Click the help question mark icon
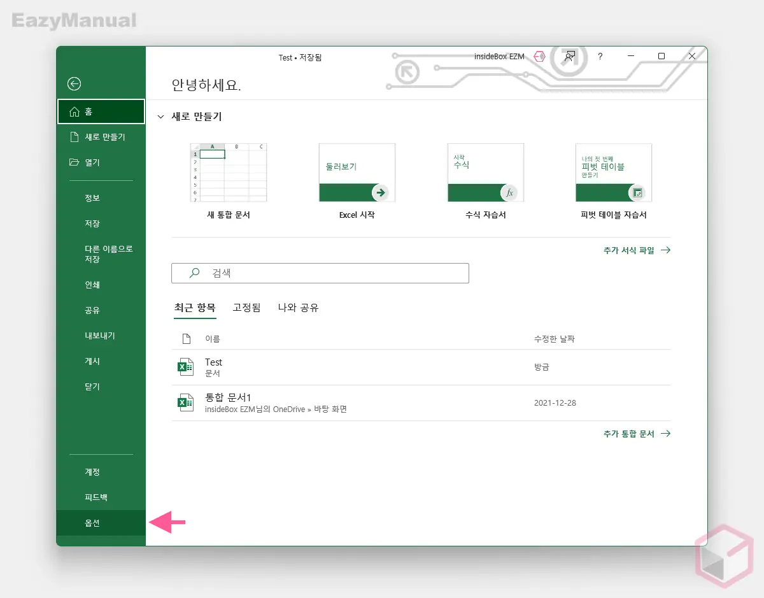This screenshot has height=598, width=764. [x=600, y=57]
